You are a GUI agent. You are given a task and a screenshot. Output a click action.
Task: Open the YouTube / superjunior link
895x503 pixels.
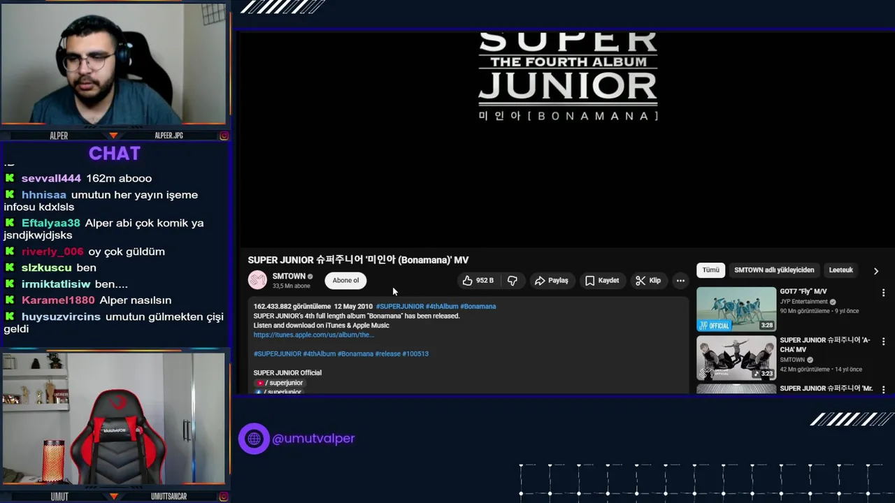click(280, 383)
